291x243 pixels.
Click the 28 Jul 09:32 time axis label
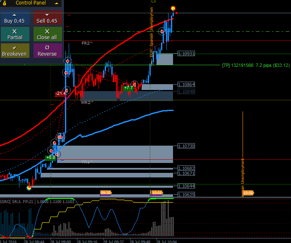113,241
